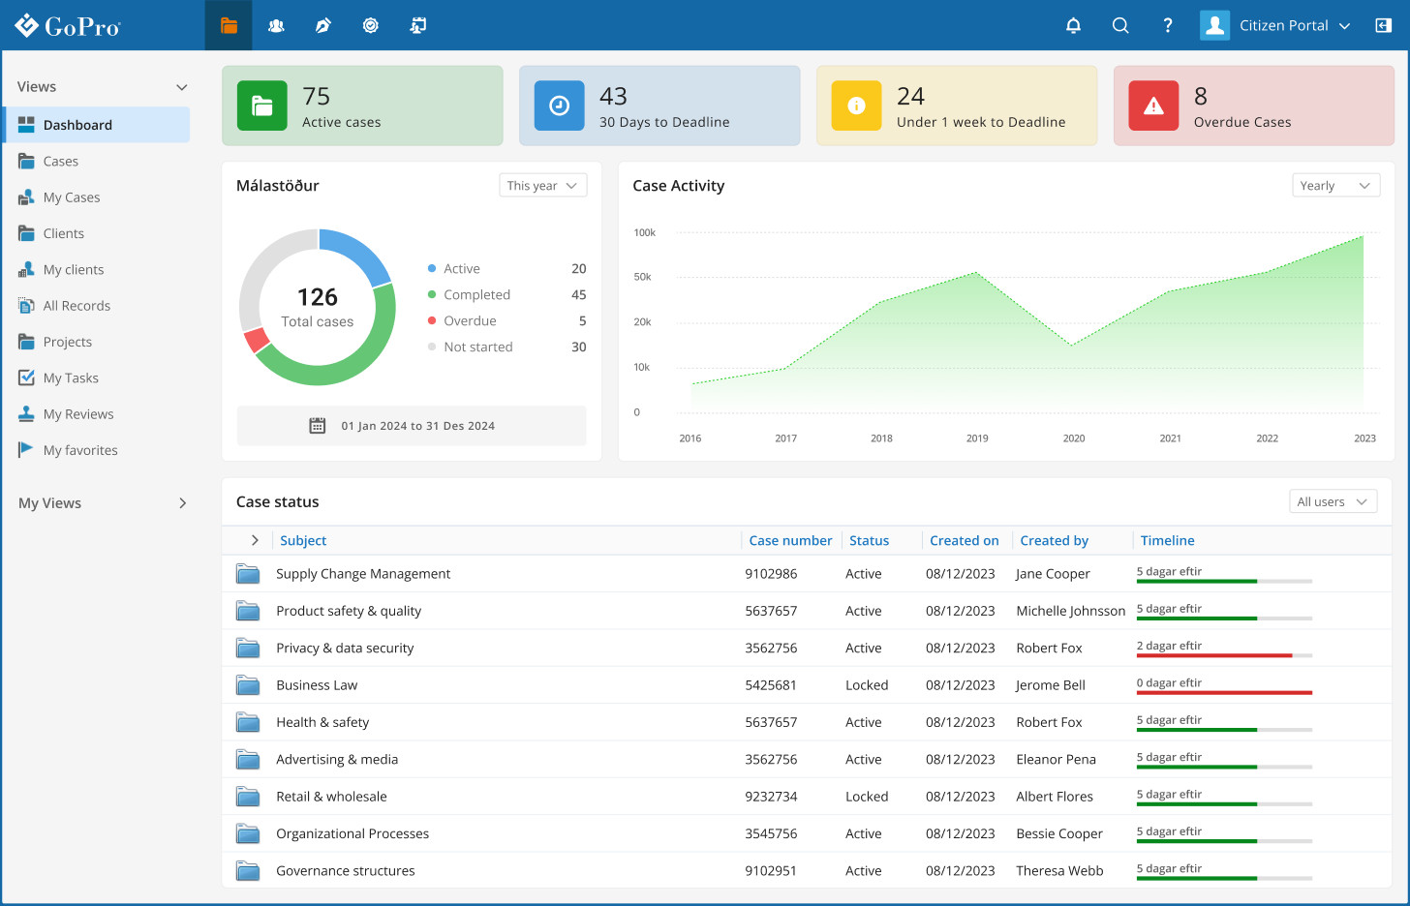
Task: Open the 'Yearly' dropdown in Case Activity
Action: pyautogui.click(x=1335, y=186)
